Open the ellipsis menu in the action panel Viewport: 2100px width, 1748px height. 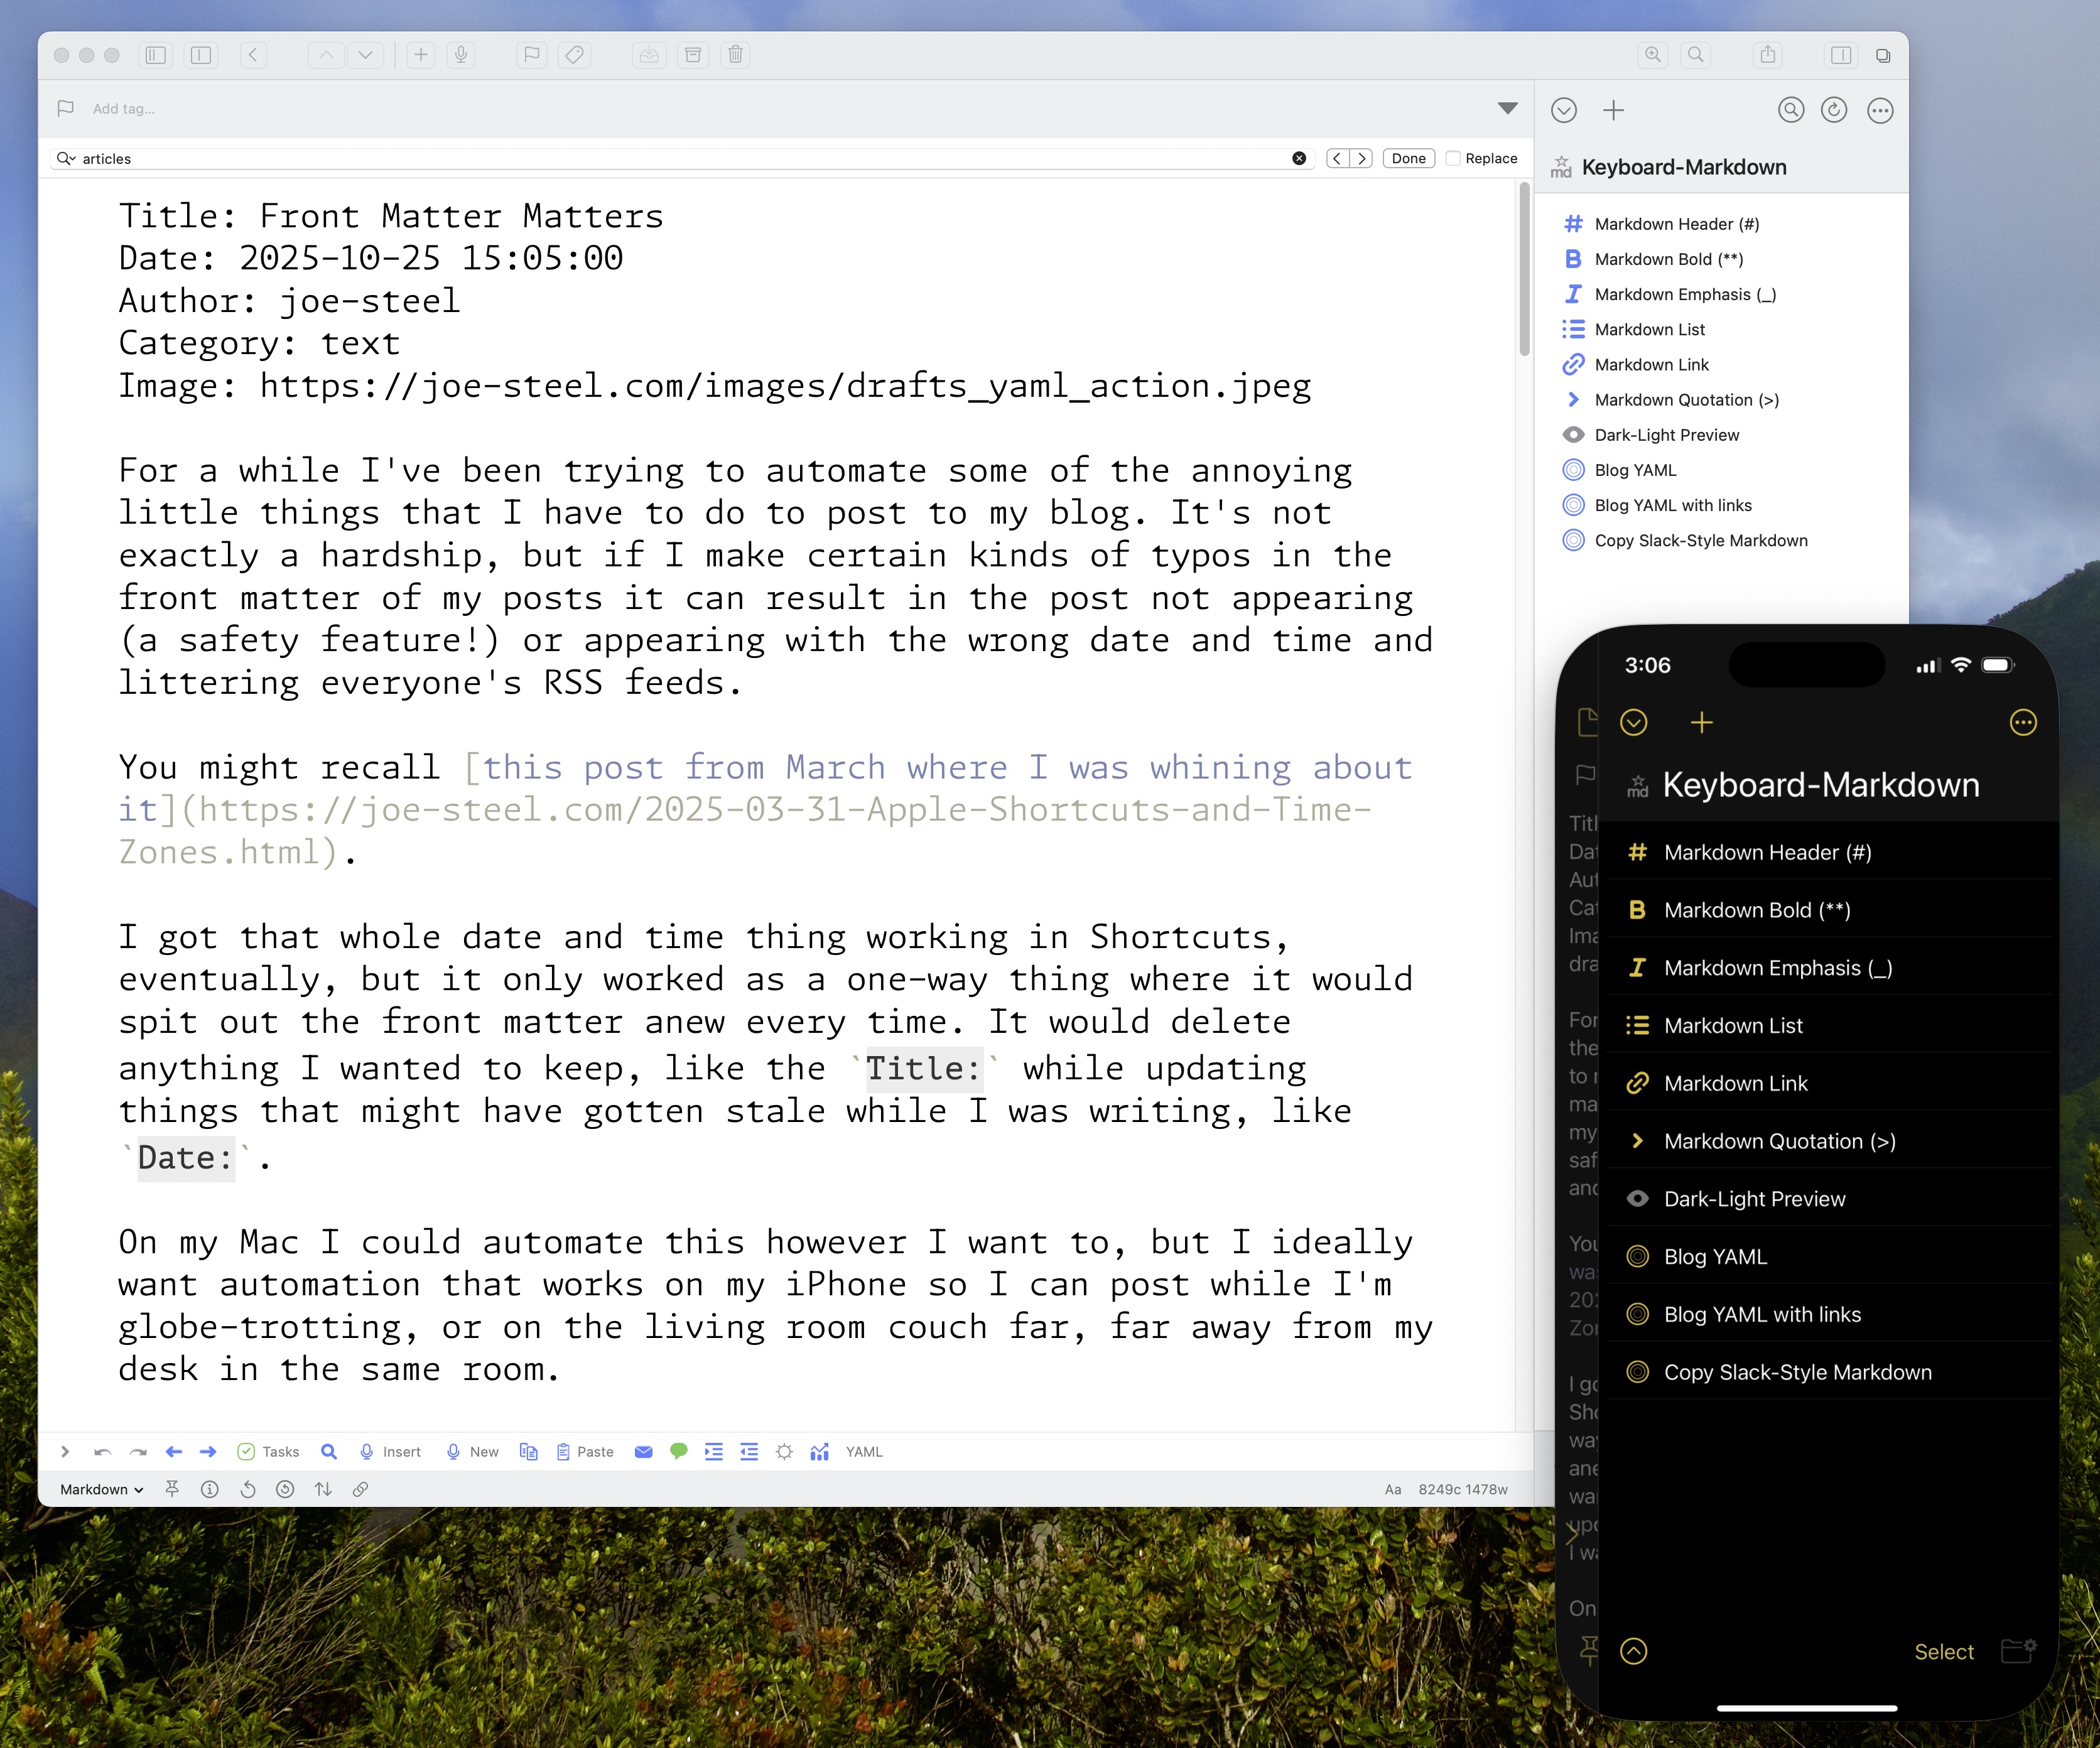pos(1880,111)
